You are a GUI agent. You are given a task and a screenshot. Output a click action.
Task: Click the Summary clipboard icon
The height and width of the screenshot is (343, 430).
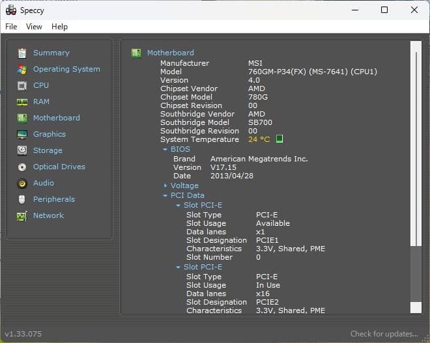coord(22,53)
